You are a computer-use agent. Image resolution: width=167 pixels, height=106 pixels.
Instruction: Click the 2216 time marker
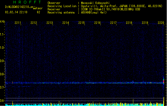(x=97, y=23)
